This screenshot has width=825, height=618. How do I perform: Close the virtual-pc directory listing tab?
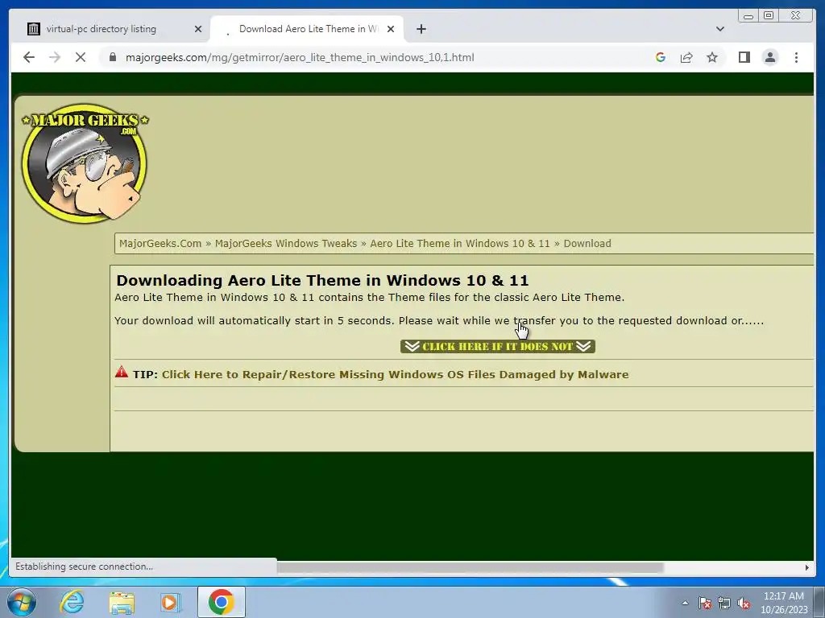(x=198, y=29)
